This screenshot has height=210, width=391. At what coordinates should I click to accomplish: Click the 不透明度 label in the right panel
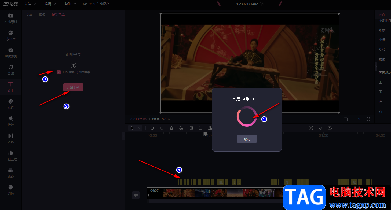[385, 21]
